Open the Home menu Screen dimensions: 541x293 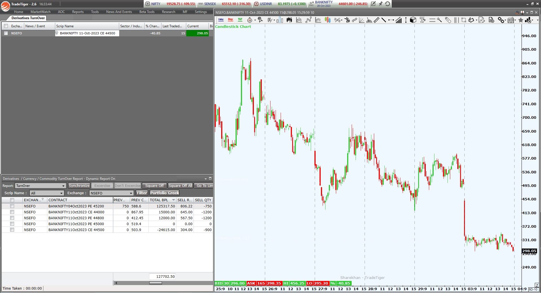19,12
